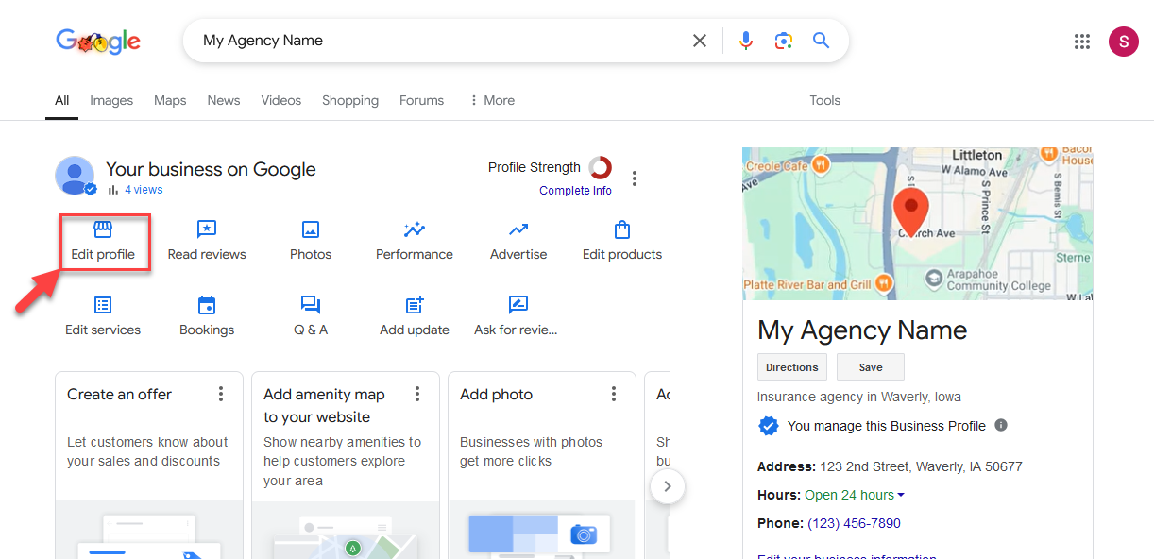Open the Complete Info link
This screenshot has width=1154, height=559.
pos(575,191)
